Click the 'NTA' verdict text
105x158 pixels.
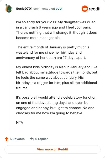19,122
